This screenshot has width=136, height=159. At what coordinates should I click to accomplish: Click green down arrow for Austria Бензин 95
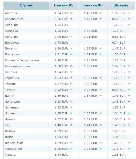point(71,13)
